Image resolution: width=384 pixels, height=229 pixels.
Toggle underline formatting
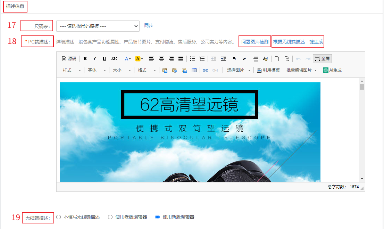click(104, 59)
